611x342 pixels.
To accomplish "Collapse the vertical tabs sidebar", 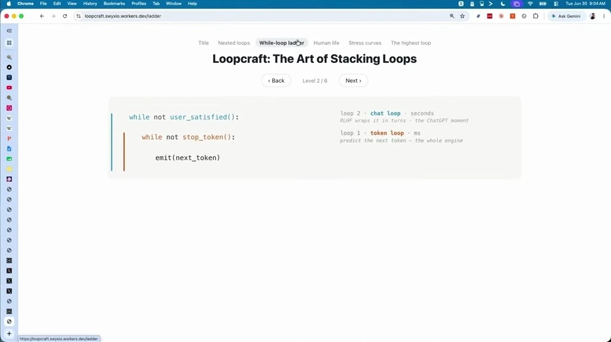I will click(x=9, y=31).
